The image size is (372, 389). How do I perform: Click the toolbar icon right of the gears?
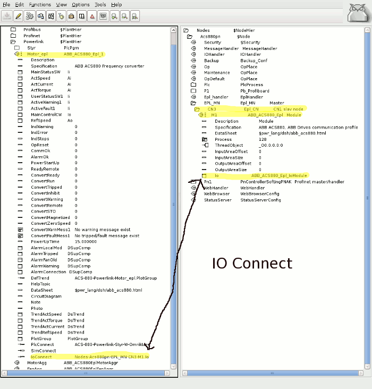[x=41, y=16]
